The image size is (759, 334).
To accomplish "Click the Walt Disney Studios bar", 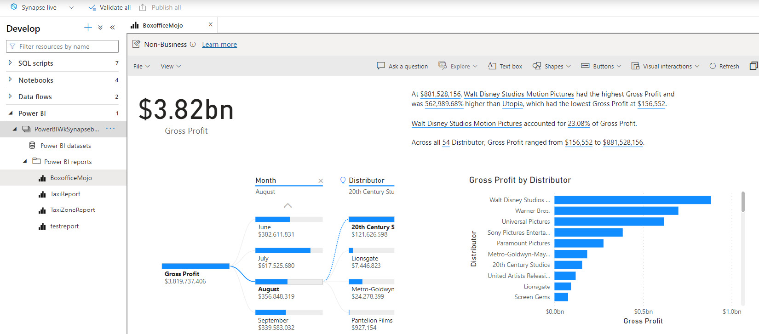I will (632, 200).
